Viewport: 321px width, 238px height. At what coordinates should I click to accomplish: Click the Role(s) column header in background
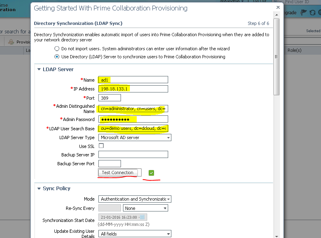pyautogui.click(x=294, y=50)
